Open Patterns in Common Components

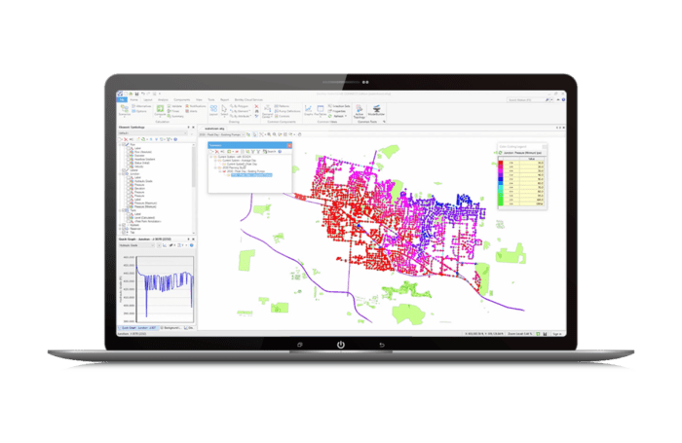282,106
